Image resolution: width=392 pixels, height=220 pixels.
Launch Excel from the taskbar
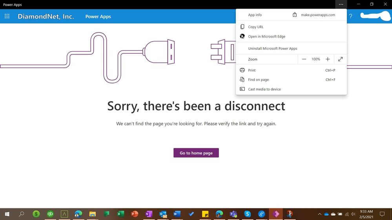[121, 214]
